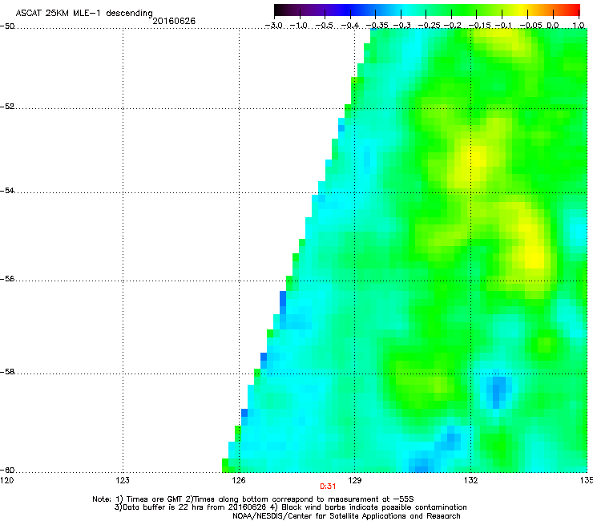This screenshot has width=593, height=521.
Task: Click the -1.0 label on the color scale
Action: (x=298, y=26)
